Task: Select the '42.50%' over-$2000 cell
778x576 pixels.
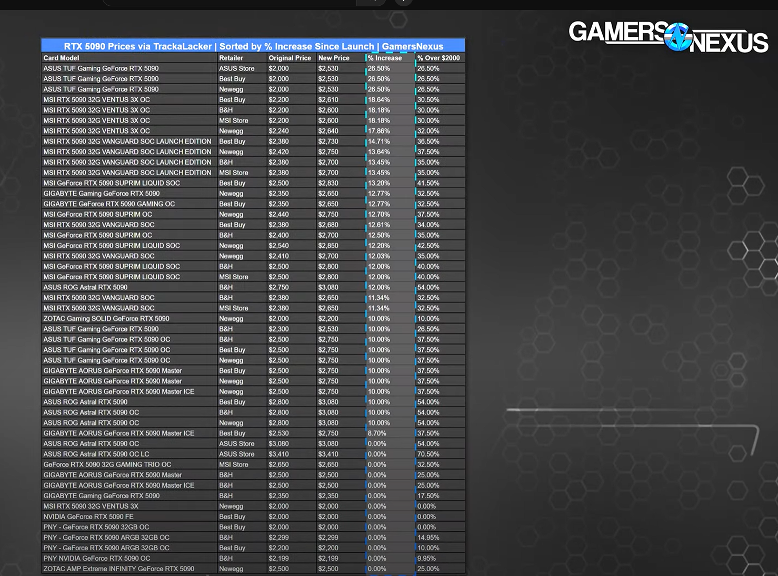Action: (x=428, y=246)
